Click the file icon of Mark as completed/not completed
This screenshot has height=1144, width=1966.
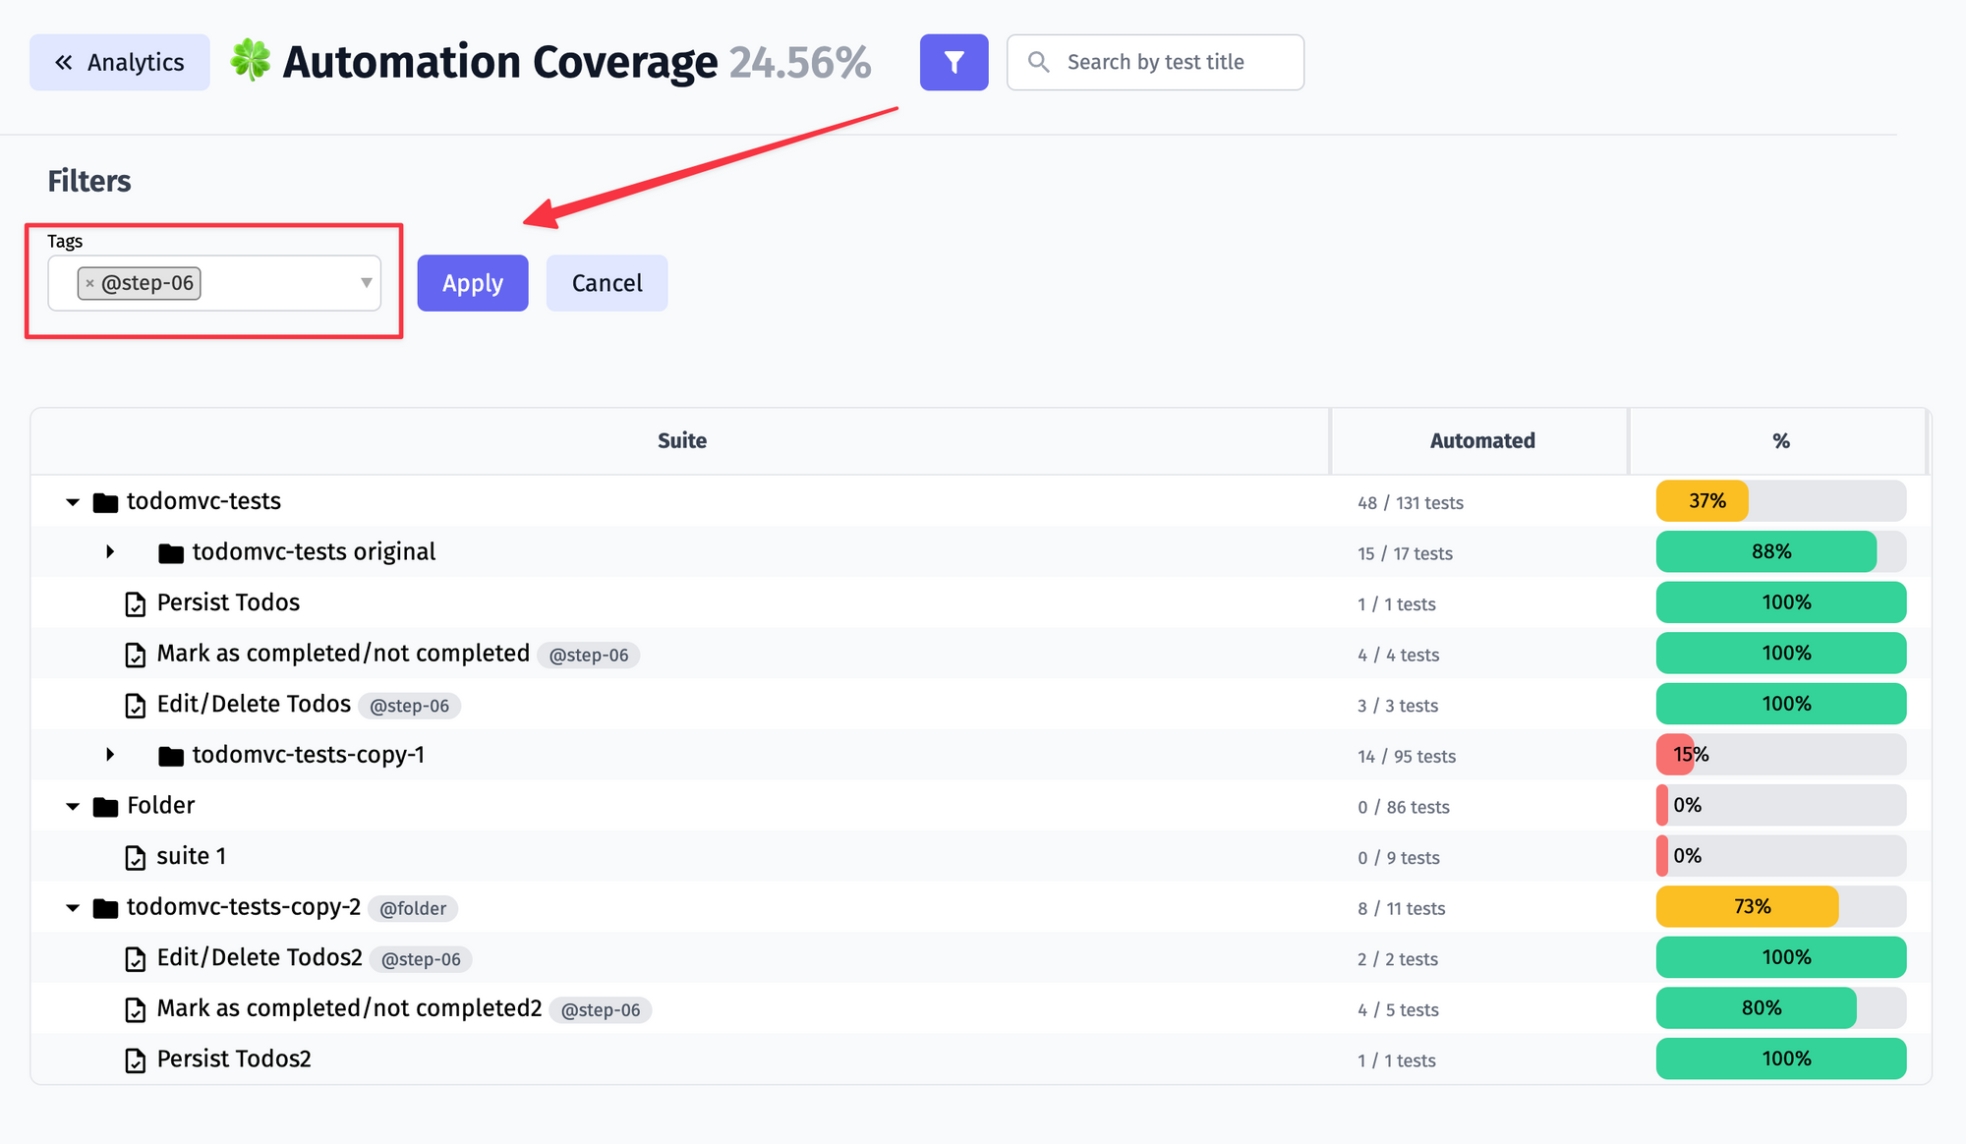click(136, 655)
